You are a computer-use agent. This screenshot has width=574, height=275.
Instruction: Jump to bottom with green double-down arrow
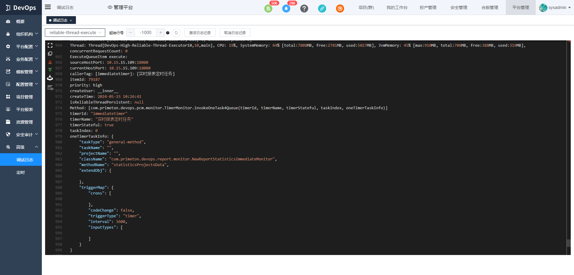click(x=50, y=69)
